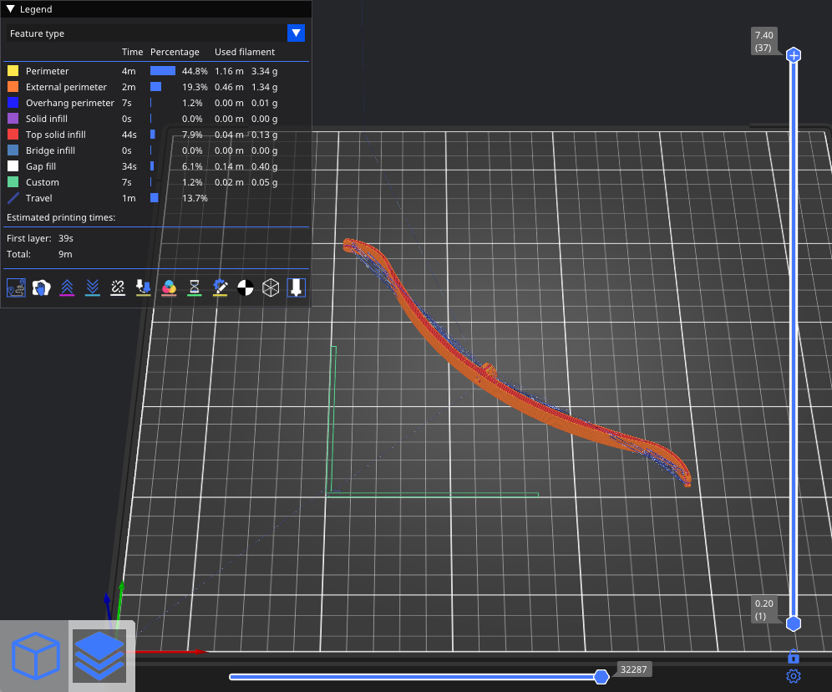This screenshot has width=832, height=692.
Task: Toggle wipe moves hand icon
Action: (42, 287)
